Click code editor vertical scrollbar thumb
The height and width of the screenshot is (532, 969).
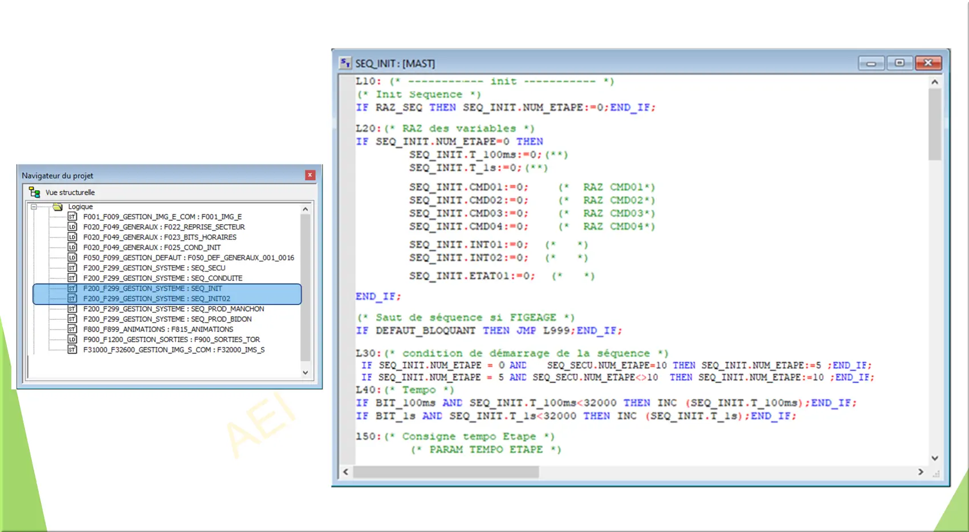(935, 124)
